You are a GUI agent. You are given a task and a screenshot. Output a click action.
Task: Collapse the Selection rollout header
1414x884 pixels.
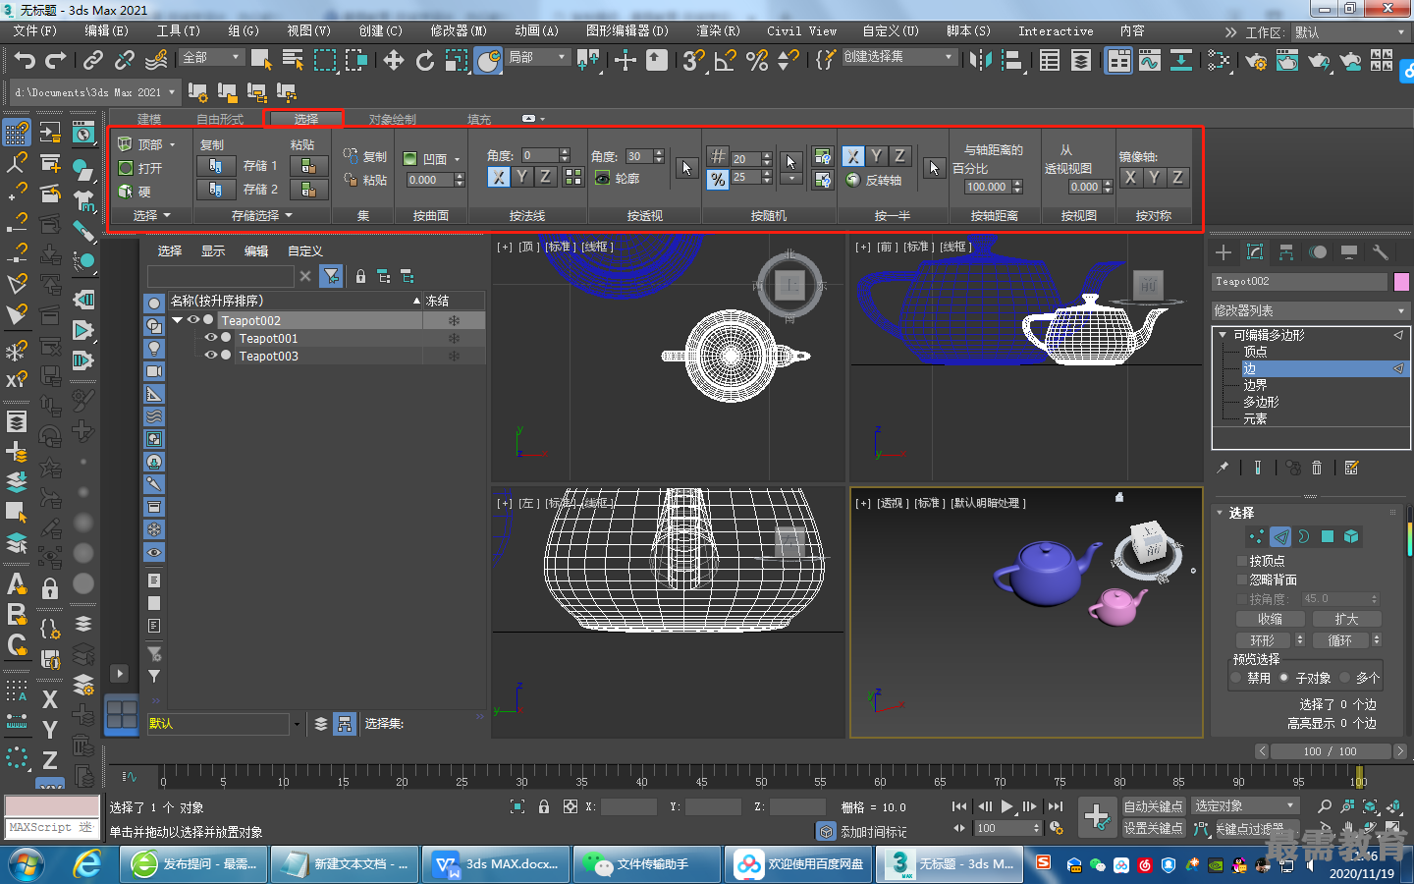click(x=1241, y=513)
